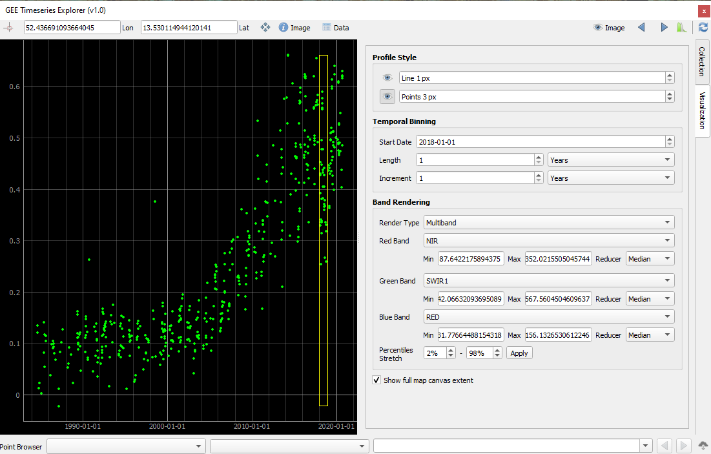Image resolution: width=711 pixels, height=454 pixels.
Task: Click the Apply percentiles stretch button
Action: click(x=519, y=353)
